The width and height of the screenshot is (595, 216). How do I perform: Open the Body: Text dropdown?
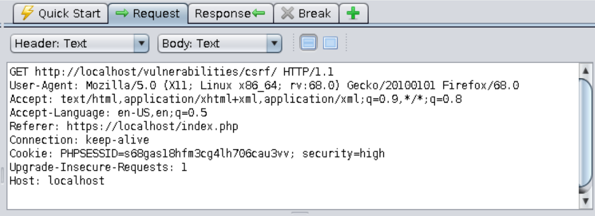click(x=220, y=44)
